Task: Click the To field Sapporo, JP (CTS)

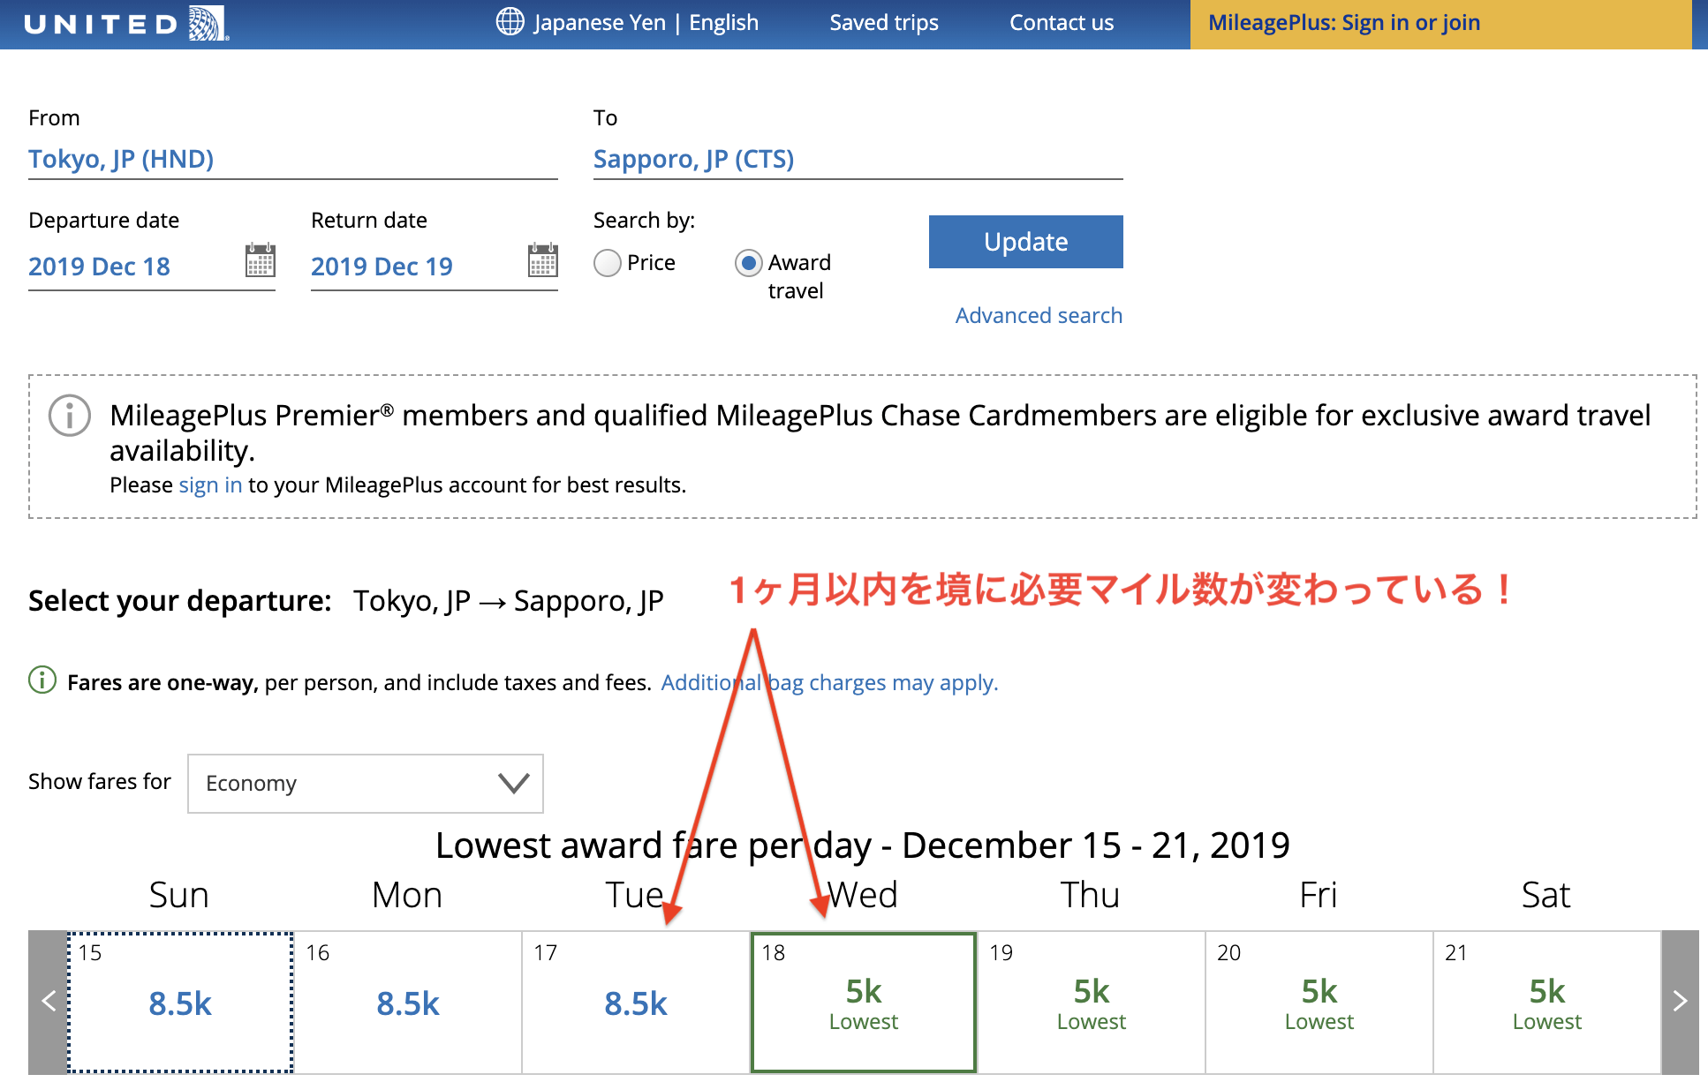Action: [858, 160]
